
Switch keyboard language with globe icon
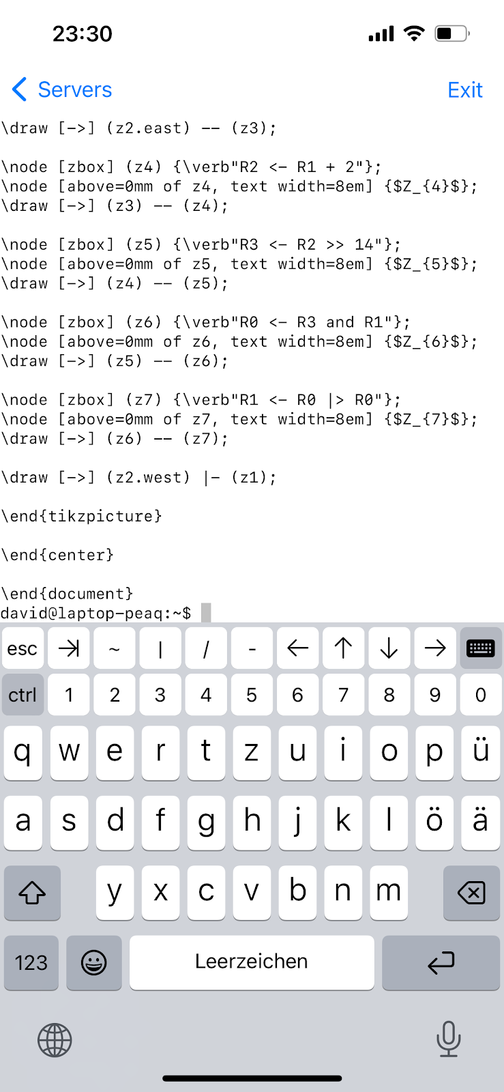(55, 1040)
